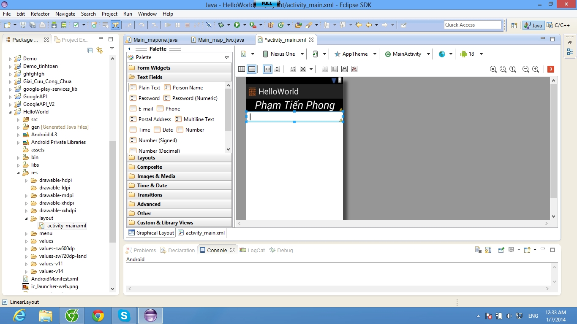This screenshot has width=577, height=324.
Task: Click the Open Type folder icon
Action: coord(299,25)
